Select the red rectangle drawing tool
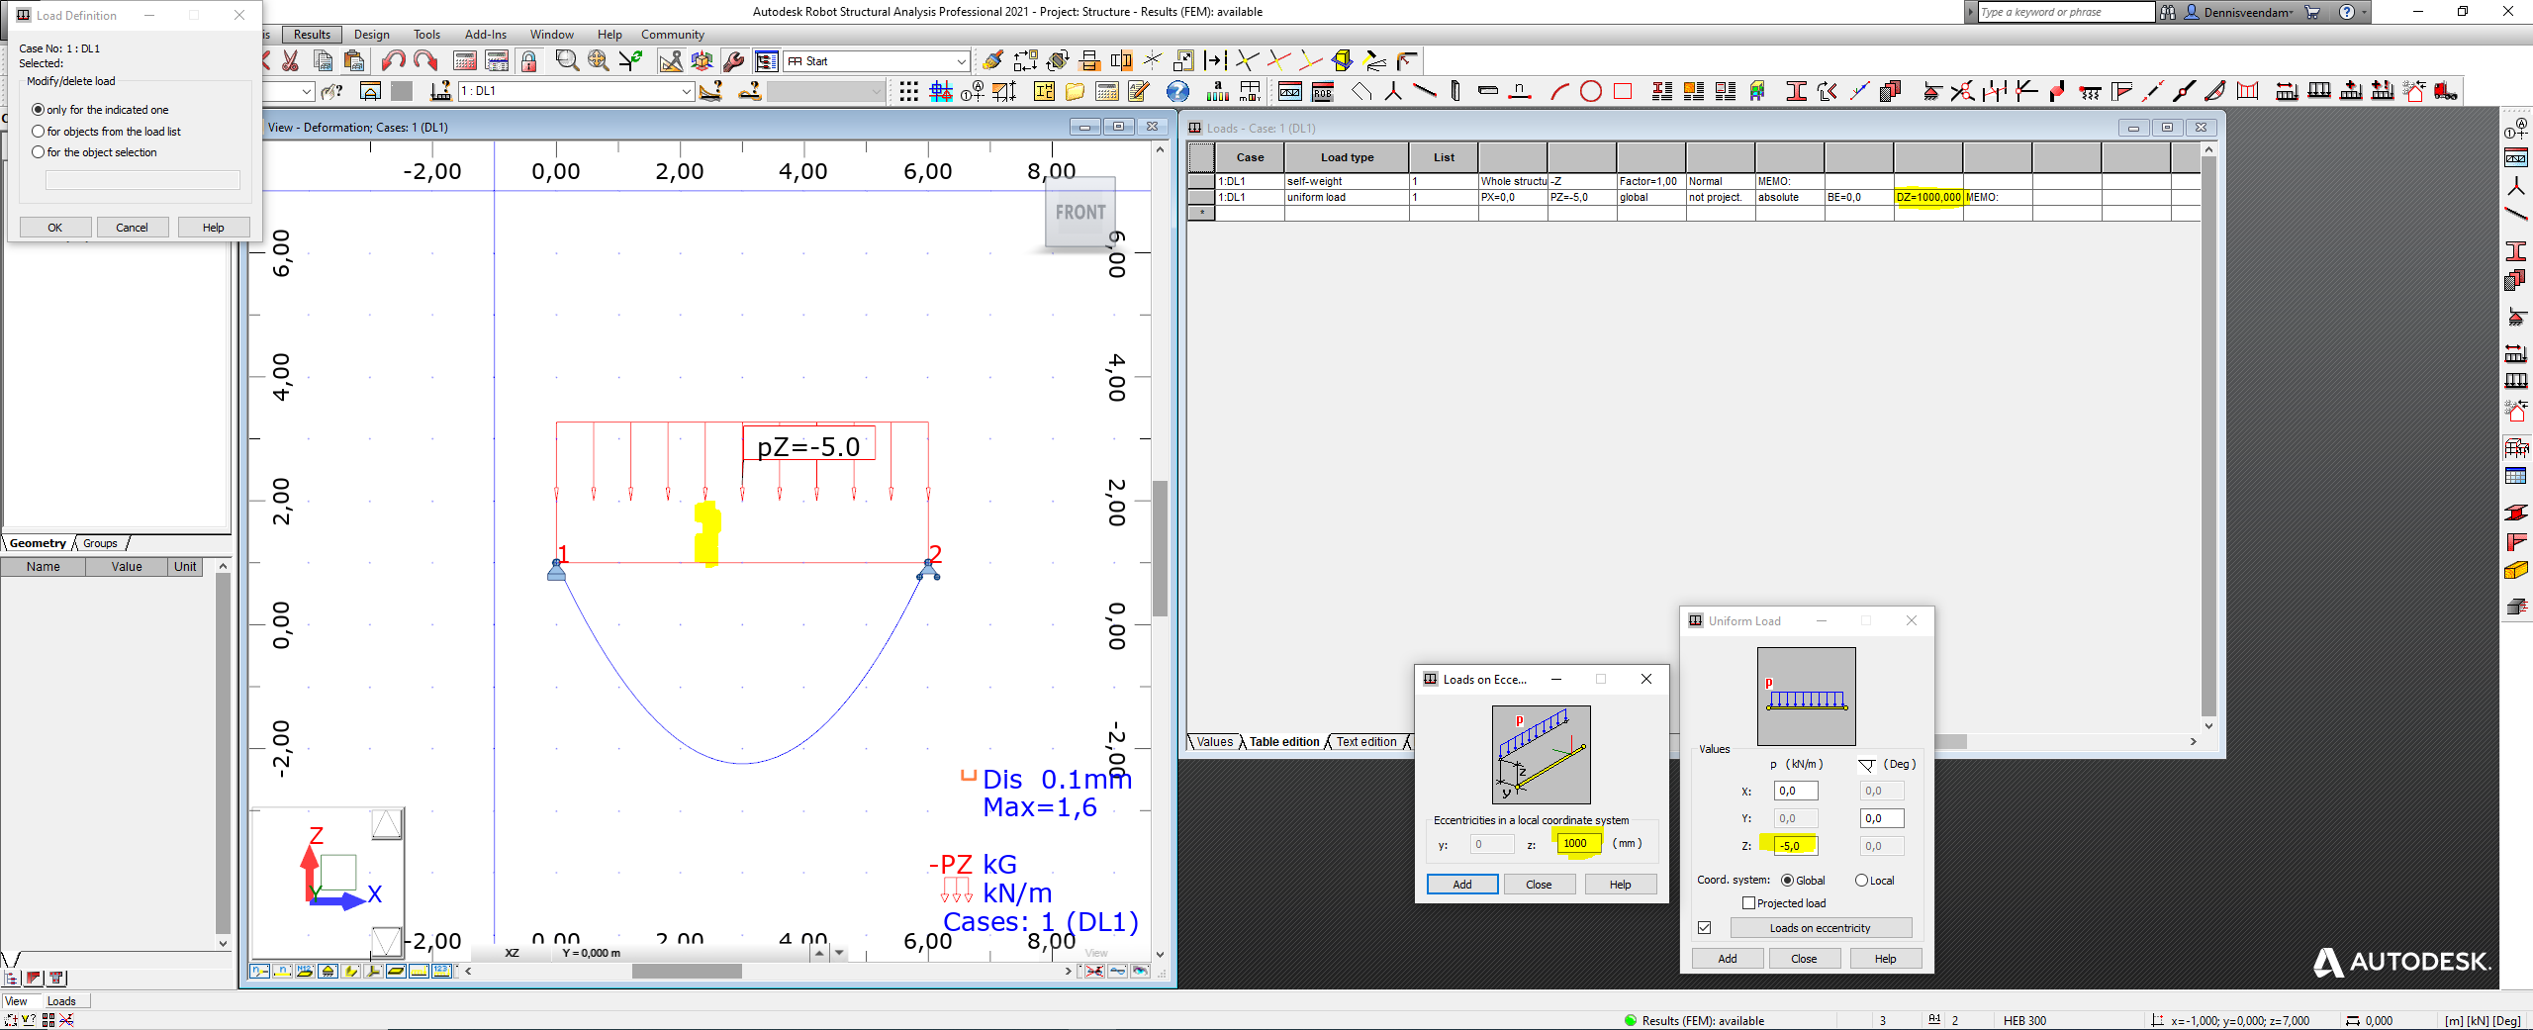Screen dimensions: 2533x1030 click(x=1623, y=92)
